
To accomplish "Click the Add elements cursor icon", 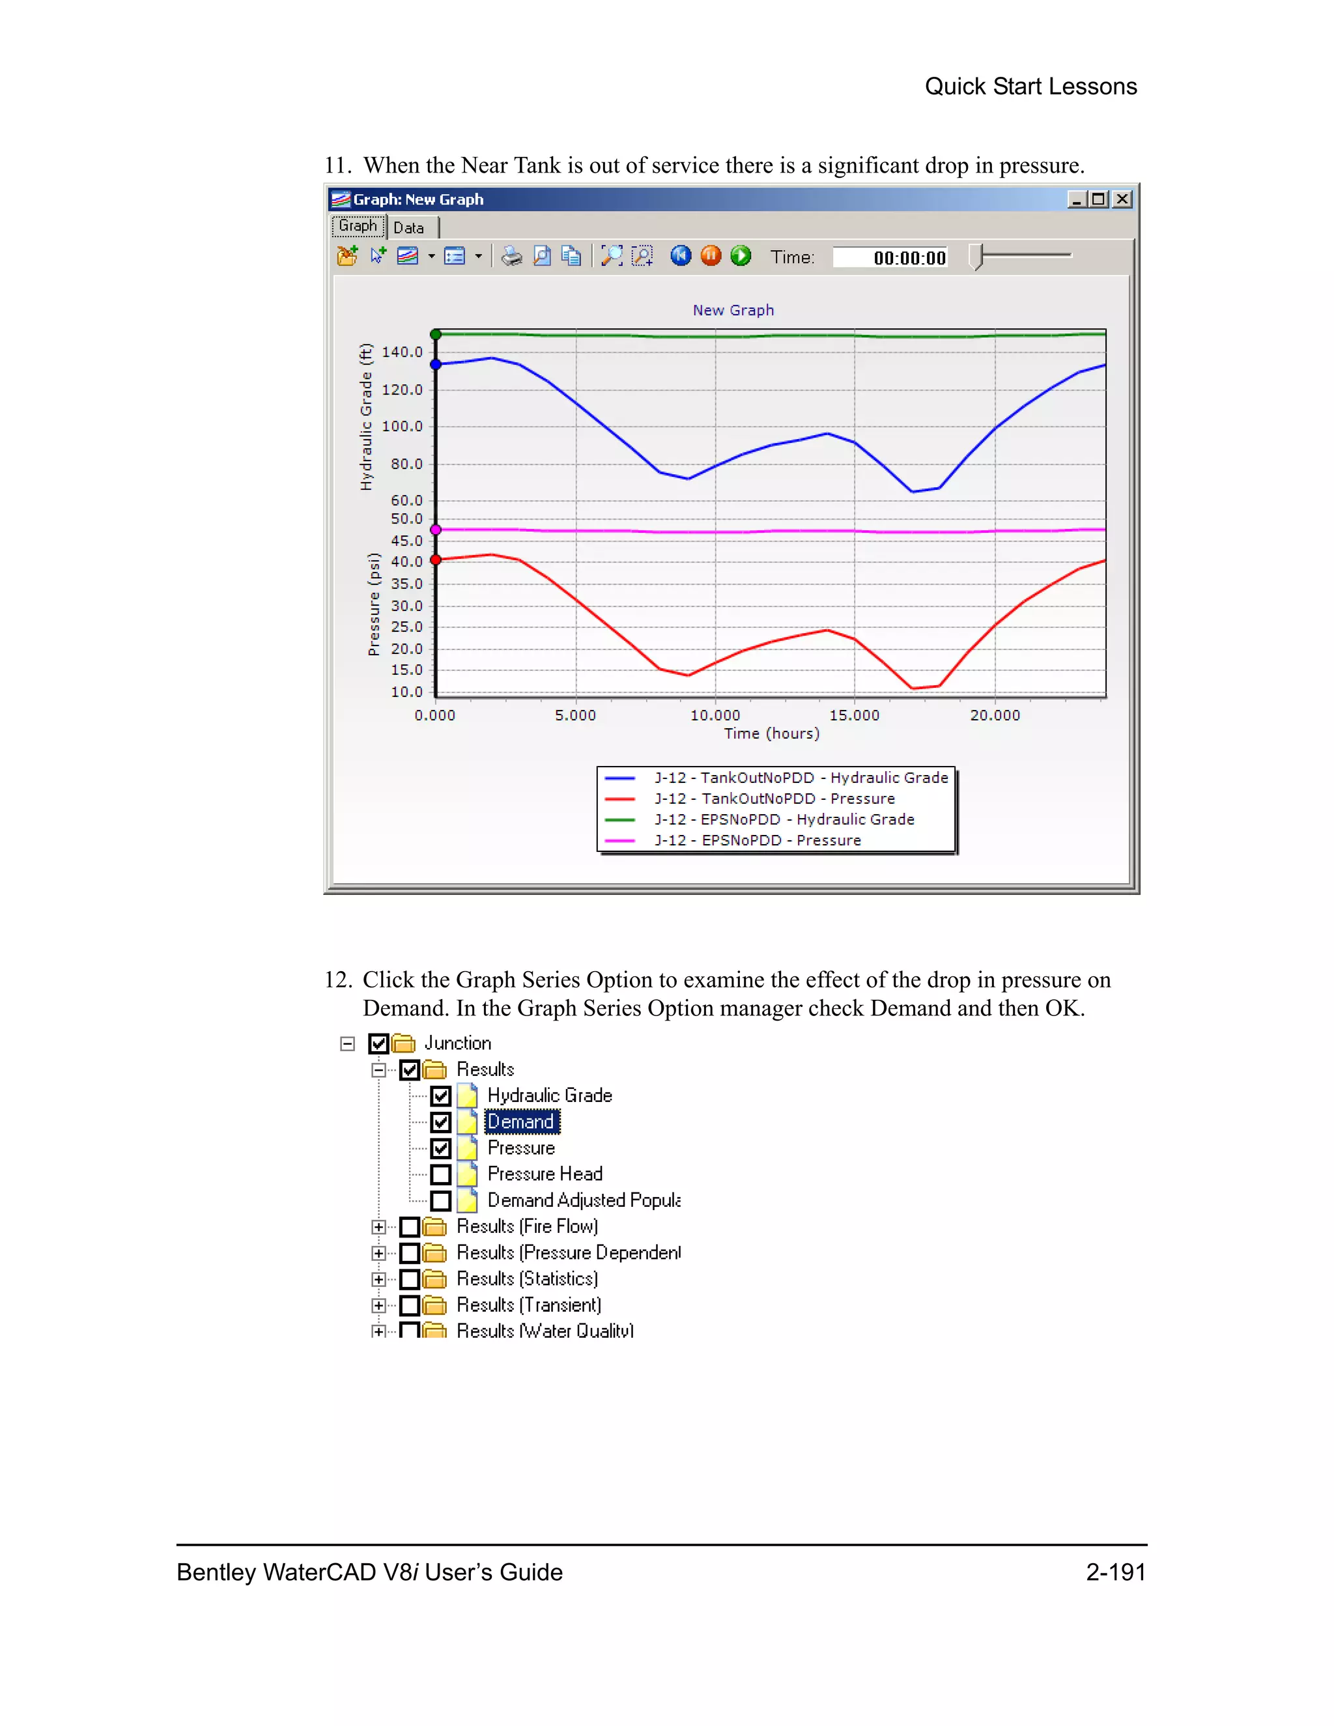I will point(378,256).
